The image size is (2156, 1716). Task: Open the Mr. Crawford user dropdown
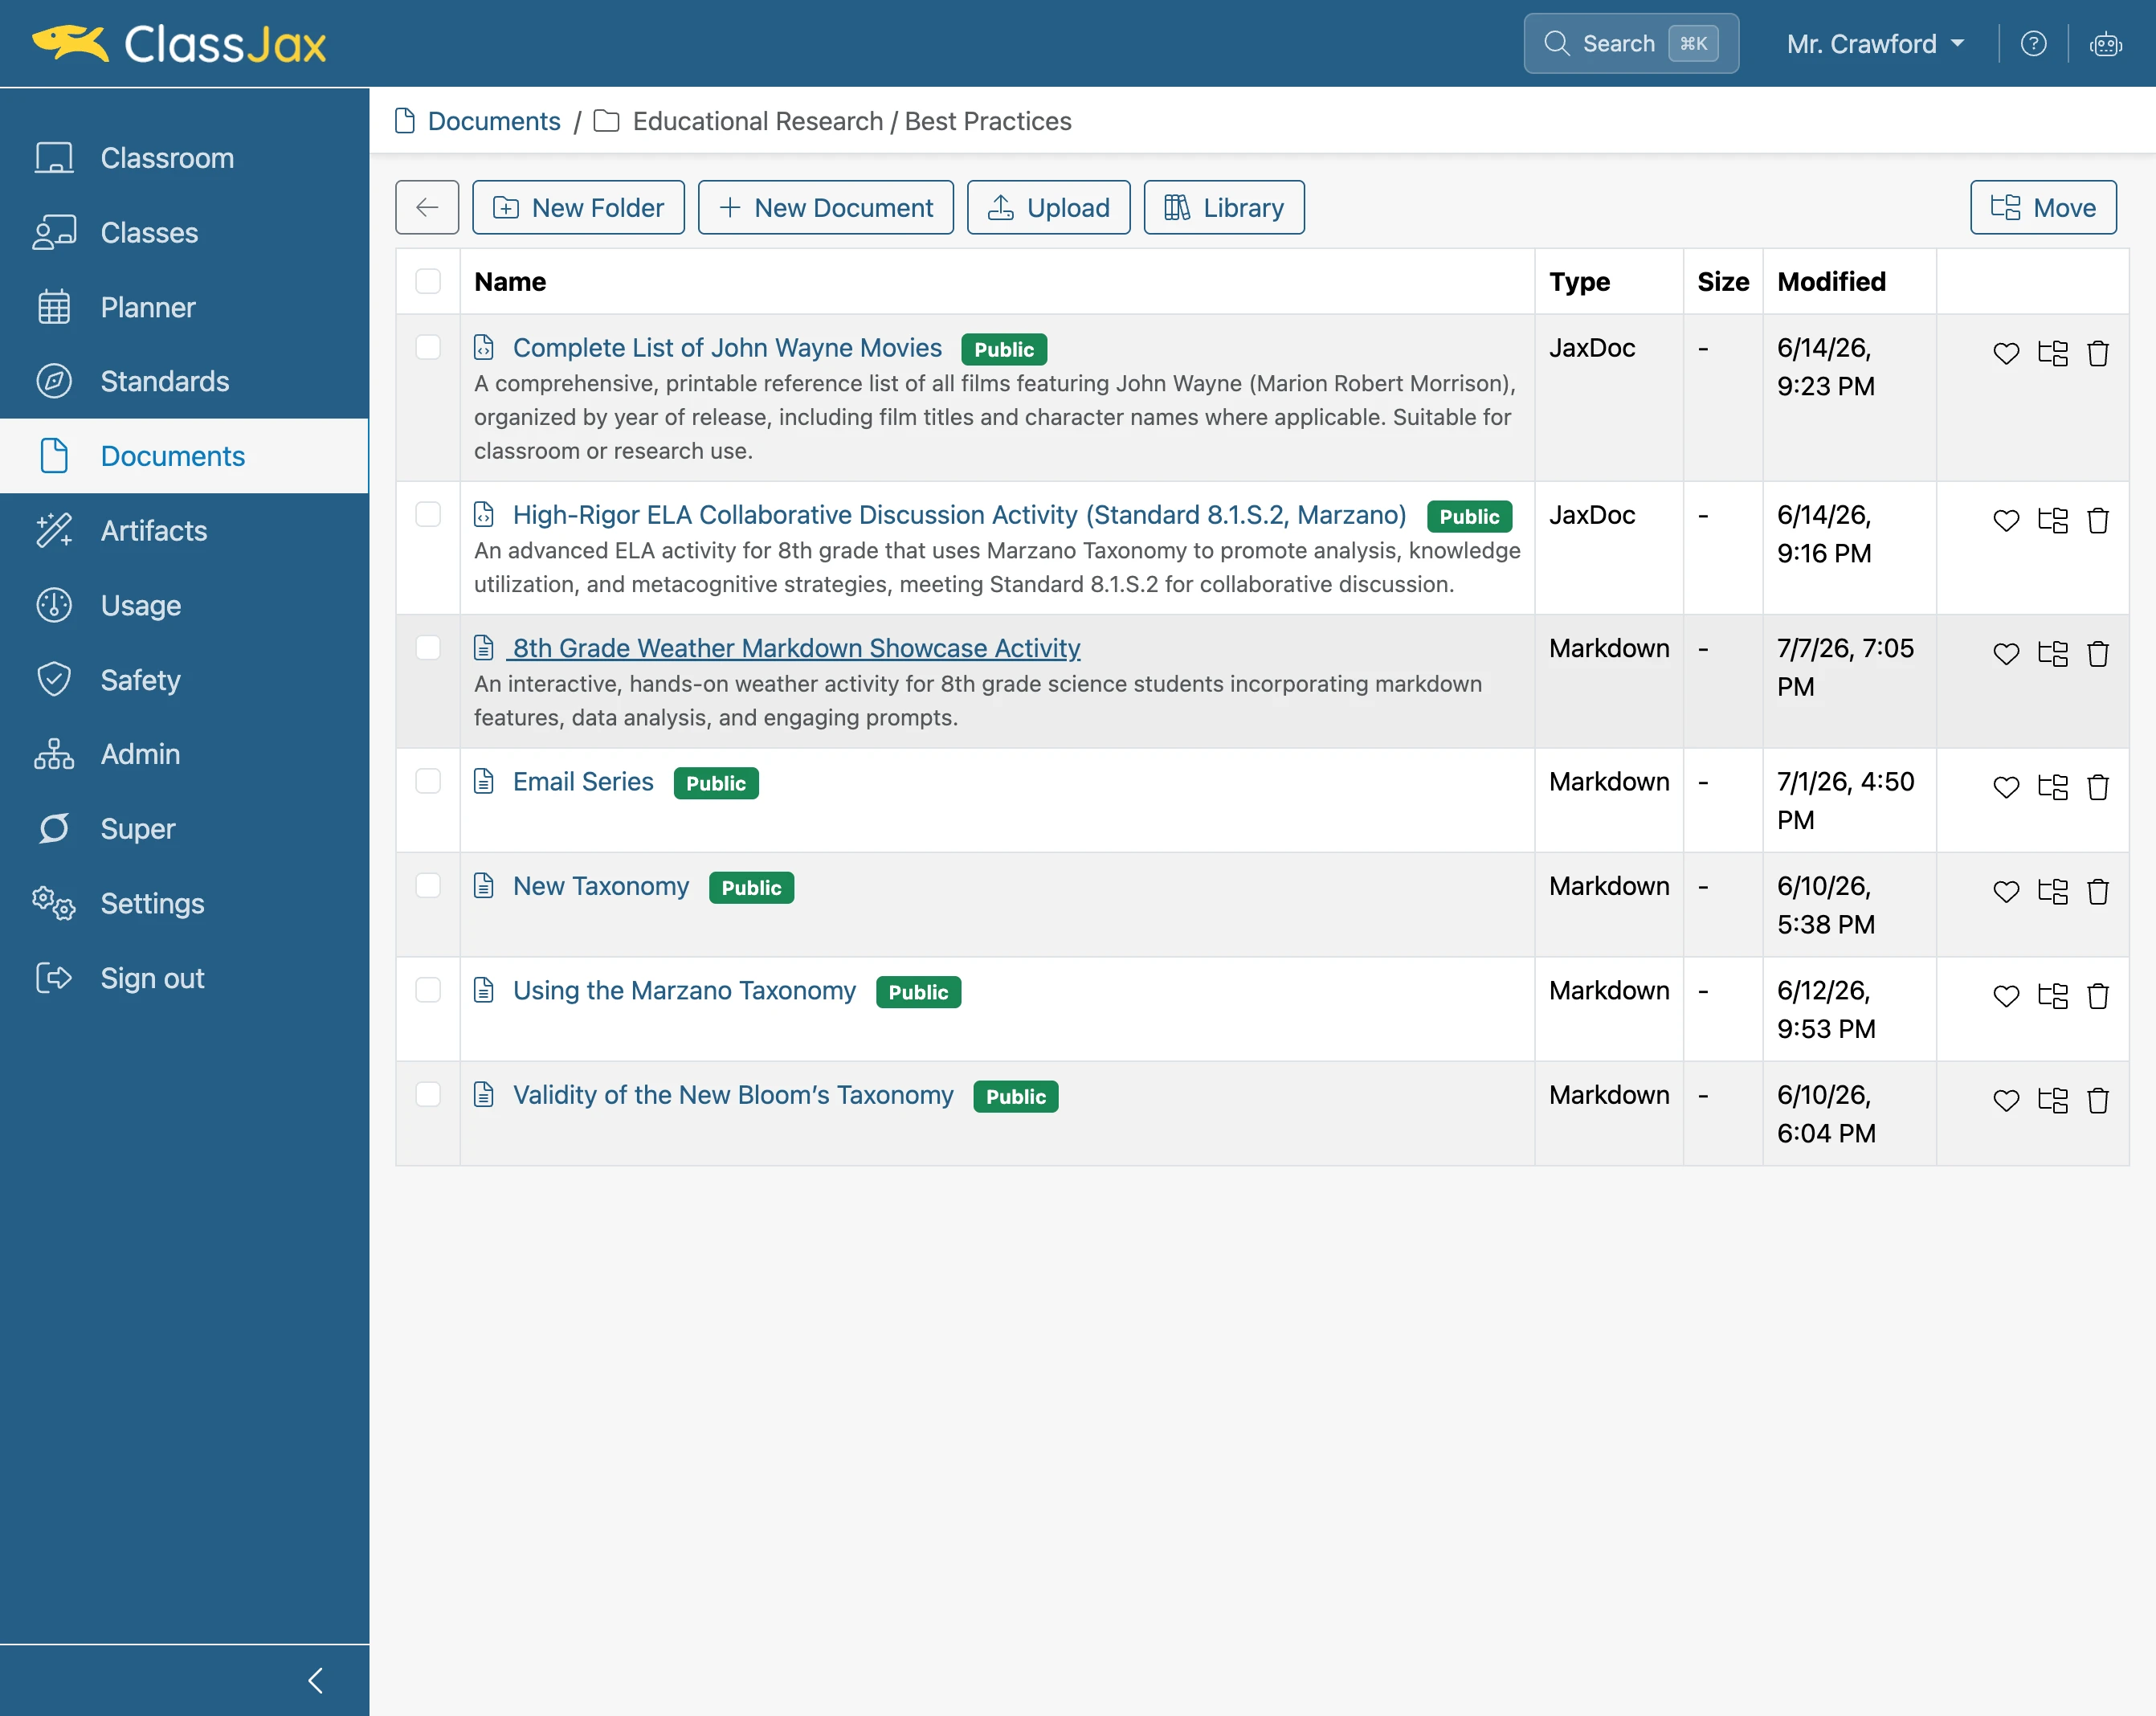[x=1876, y=44]
